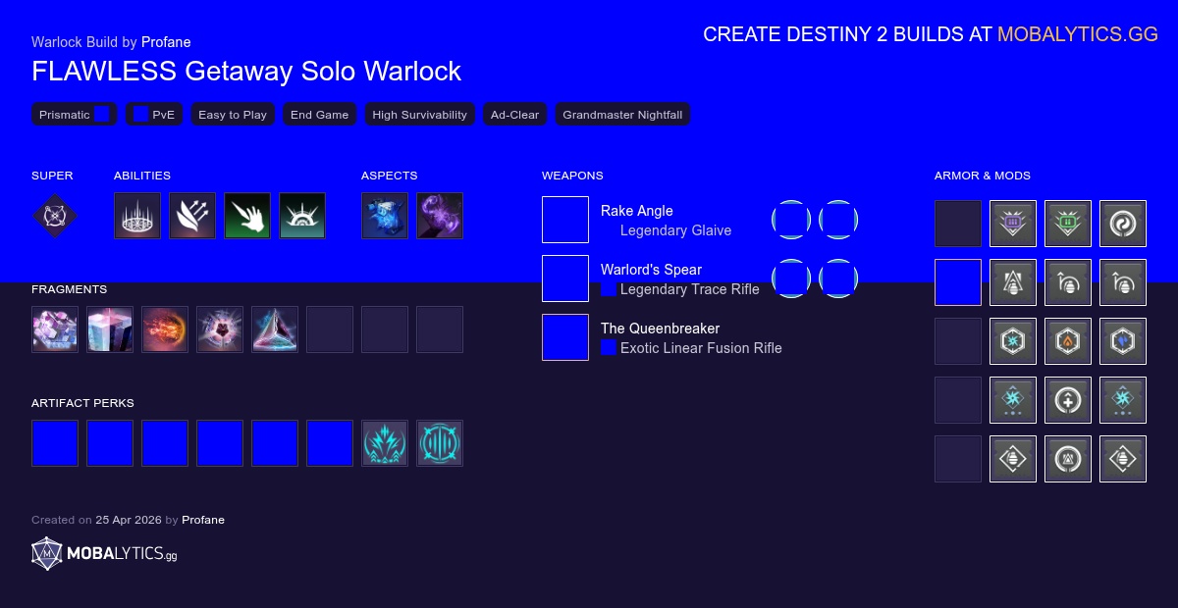
Task: Select the rising sun class ability icon
Action: click(x=301, y=216)
